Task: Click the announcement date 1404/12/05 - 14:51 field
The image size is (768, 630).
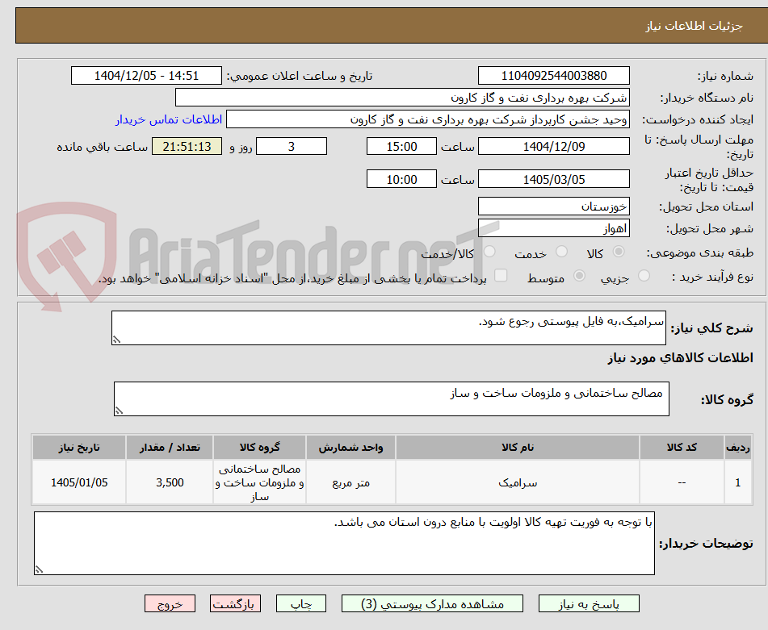Action: 146,76
